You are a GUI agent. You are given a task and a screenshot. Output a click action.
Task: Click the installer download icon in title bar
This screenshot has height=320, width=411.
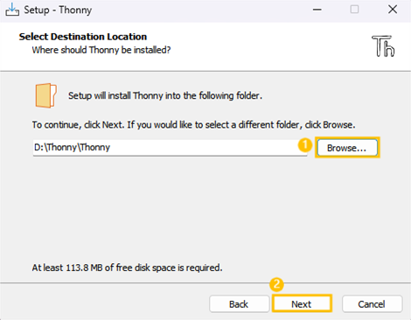tap(12, 10)
